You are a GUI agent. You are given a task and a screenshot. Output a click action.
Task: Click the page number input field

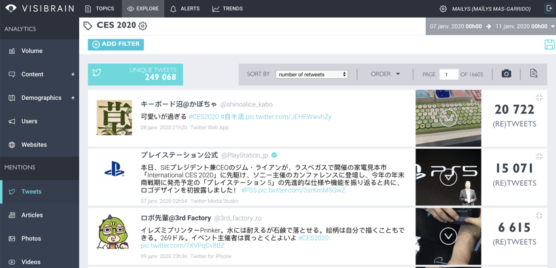449,74
